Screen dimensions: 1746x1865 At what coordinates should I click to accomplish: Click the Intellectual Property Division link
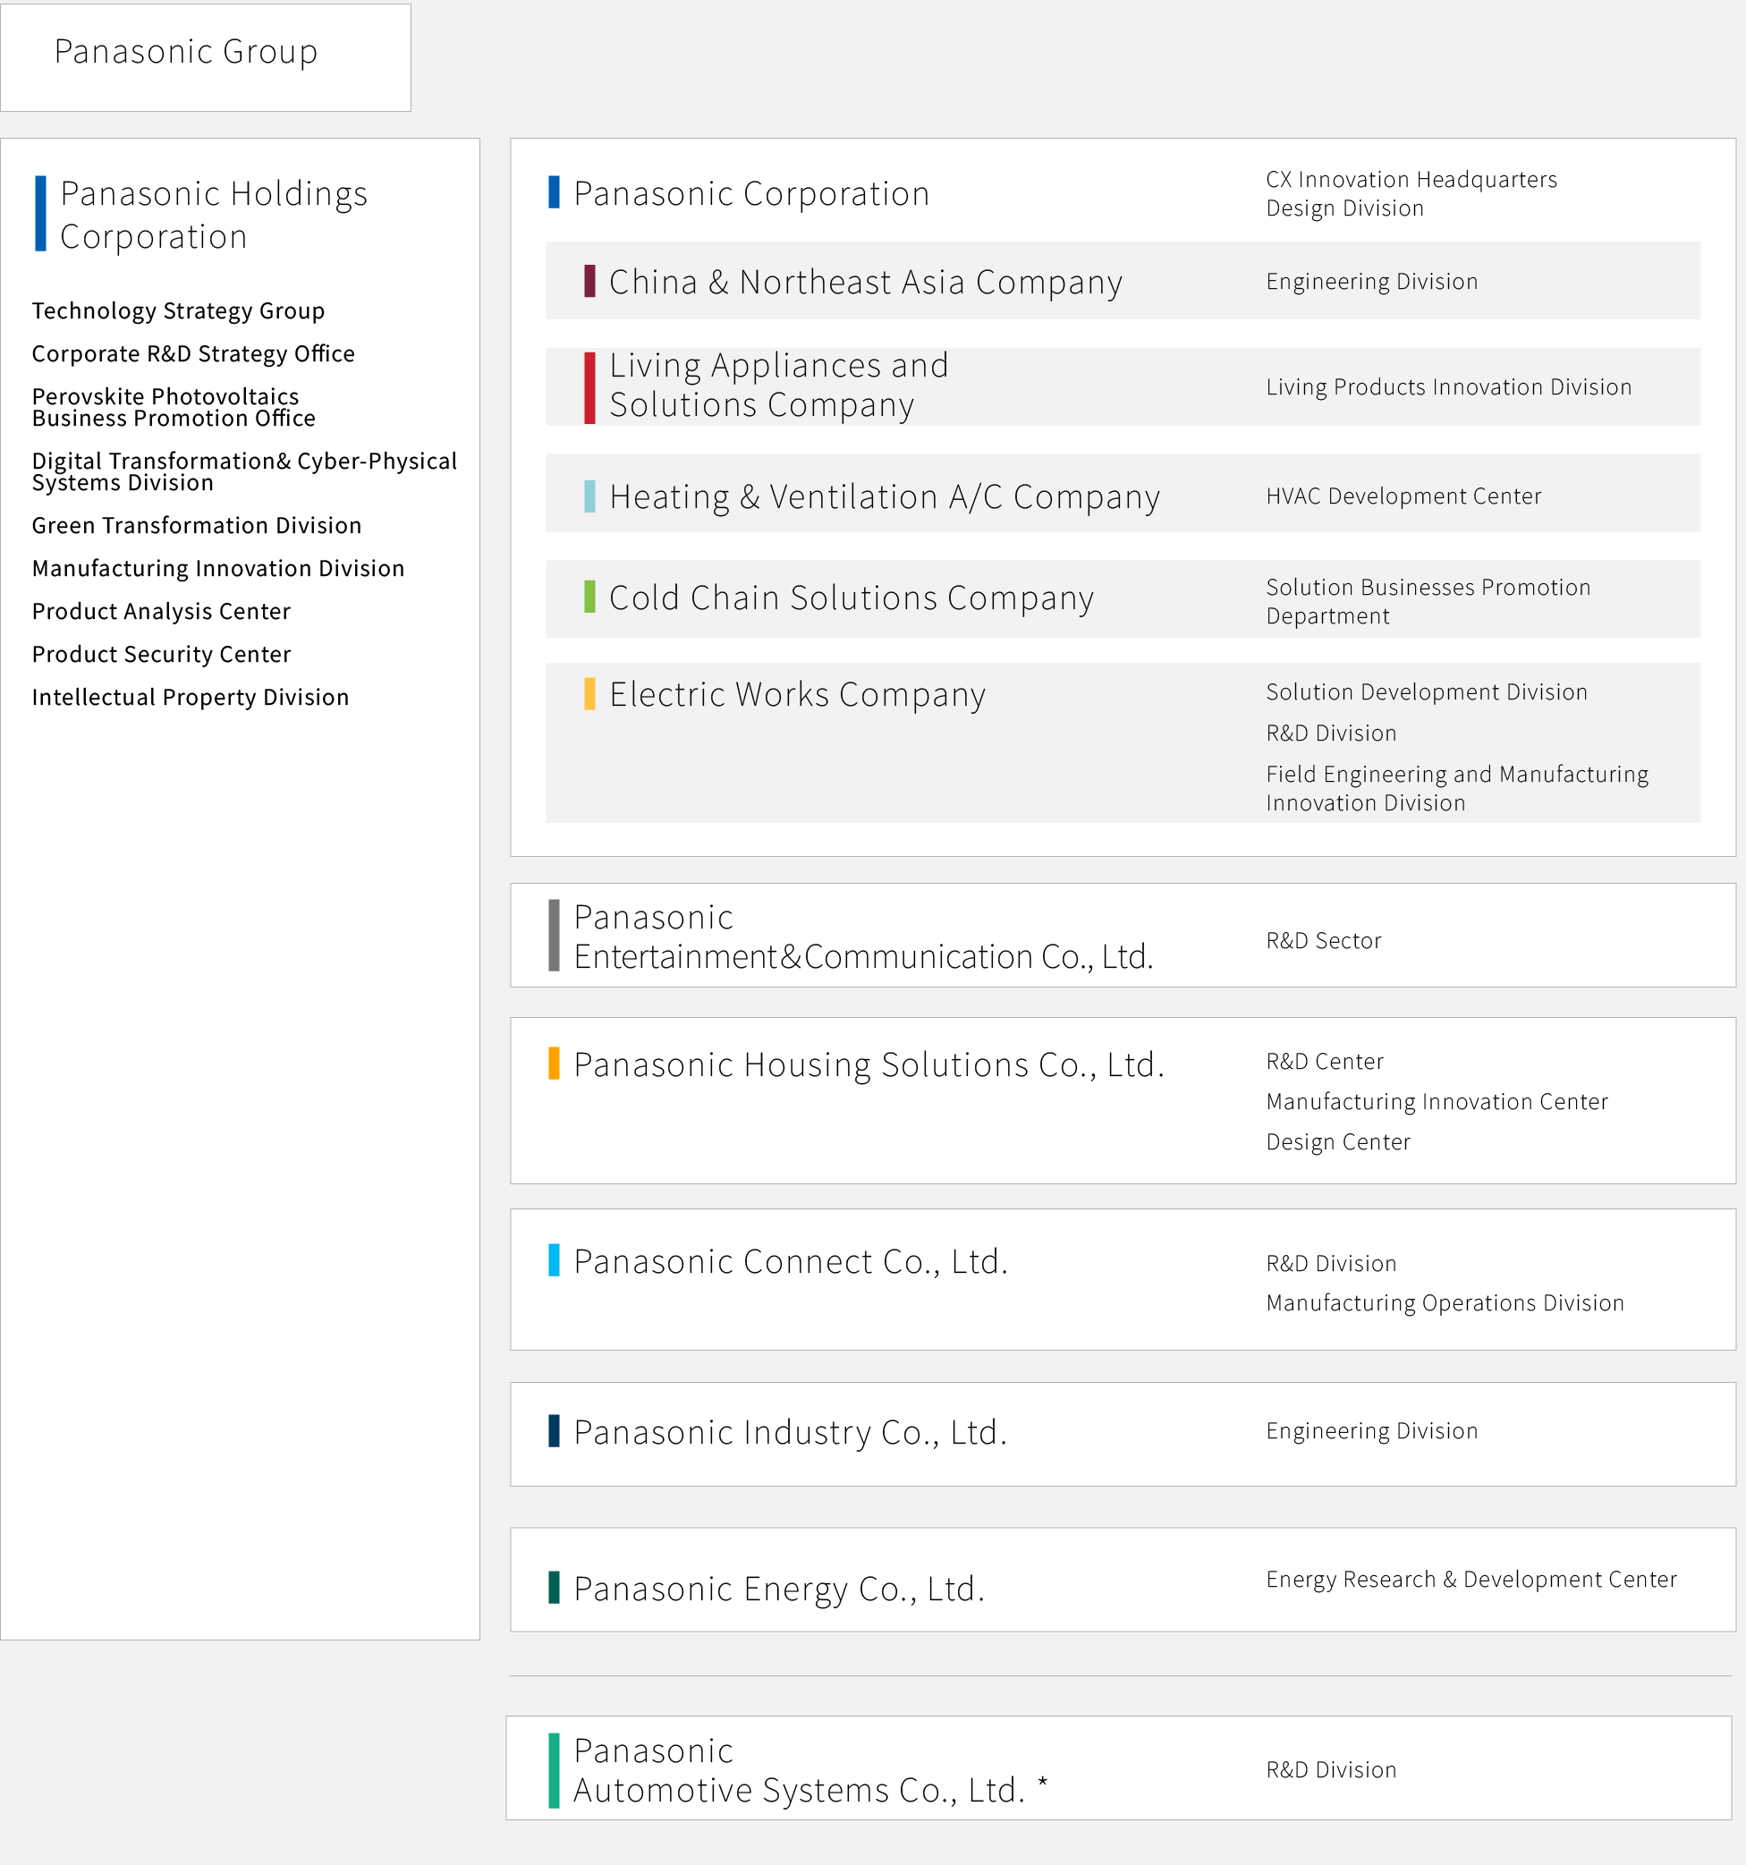pyautogui.click(x=190, y=696)
